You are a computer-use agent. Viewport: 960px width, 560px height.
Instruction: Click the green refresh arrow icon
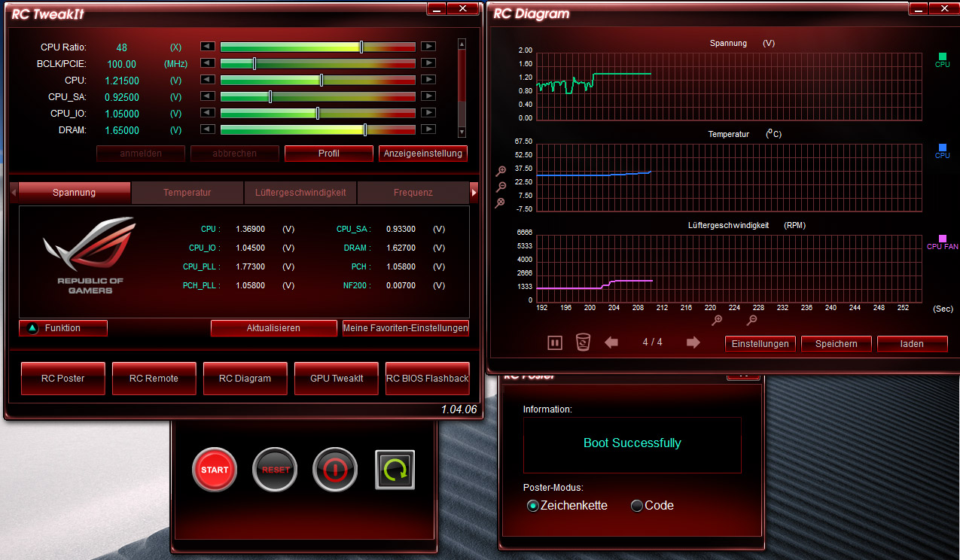click(x=395, y=470)
